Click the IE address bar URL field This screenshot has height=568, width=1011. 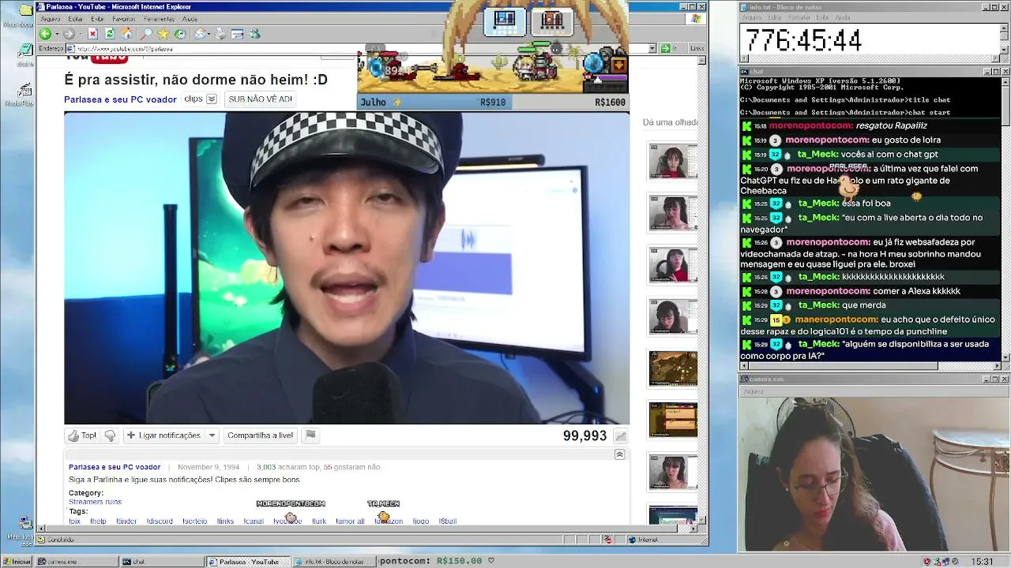click(x=359, y=48)
